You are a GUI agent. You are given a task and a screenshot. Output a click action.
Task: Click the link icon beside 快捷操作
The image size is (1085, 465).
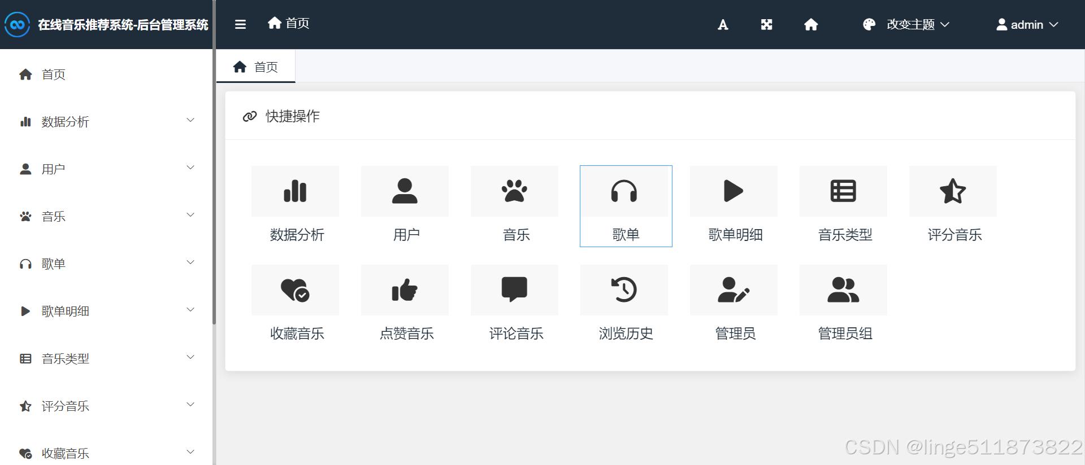point(250,116)
